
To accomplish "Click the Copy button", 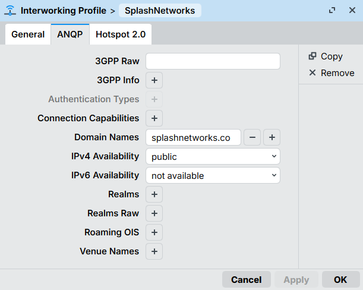I will (x=326, y=56).
